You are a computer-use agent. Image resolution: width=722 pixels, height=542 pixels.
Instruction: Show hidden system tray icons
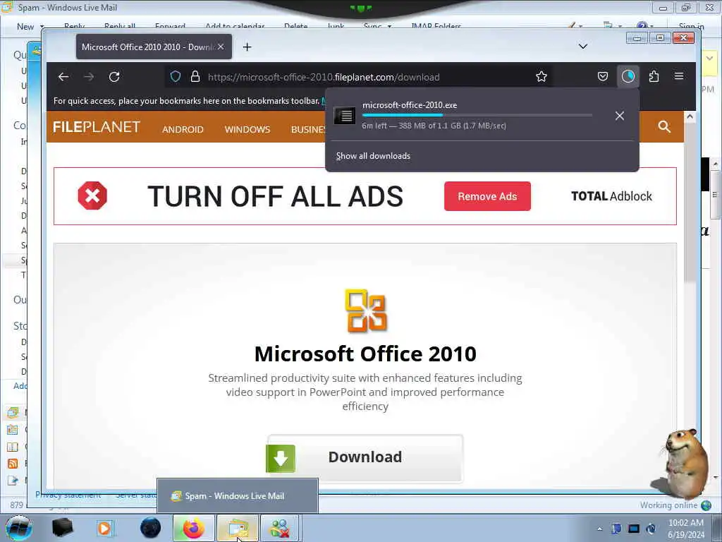coord(599,529)
